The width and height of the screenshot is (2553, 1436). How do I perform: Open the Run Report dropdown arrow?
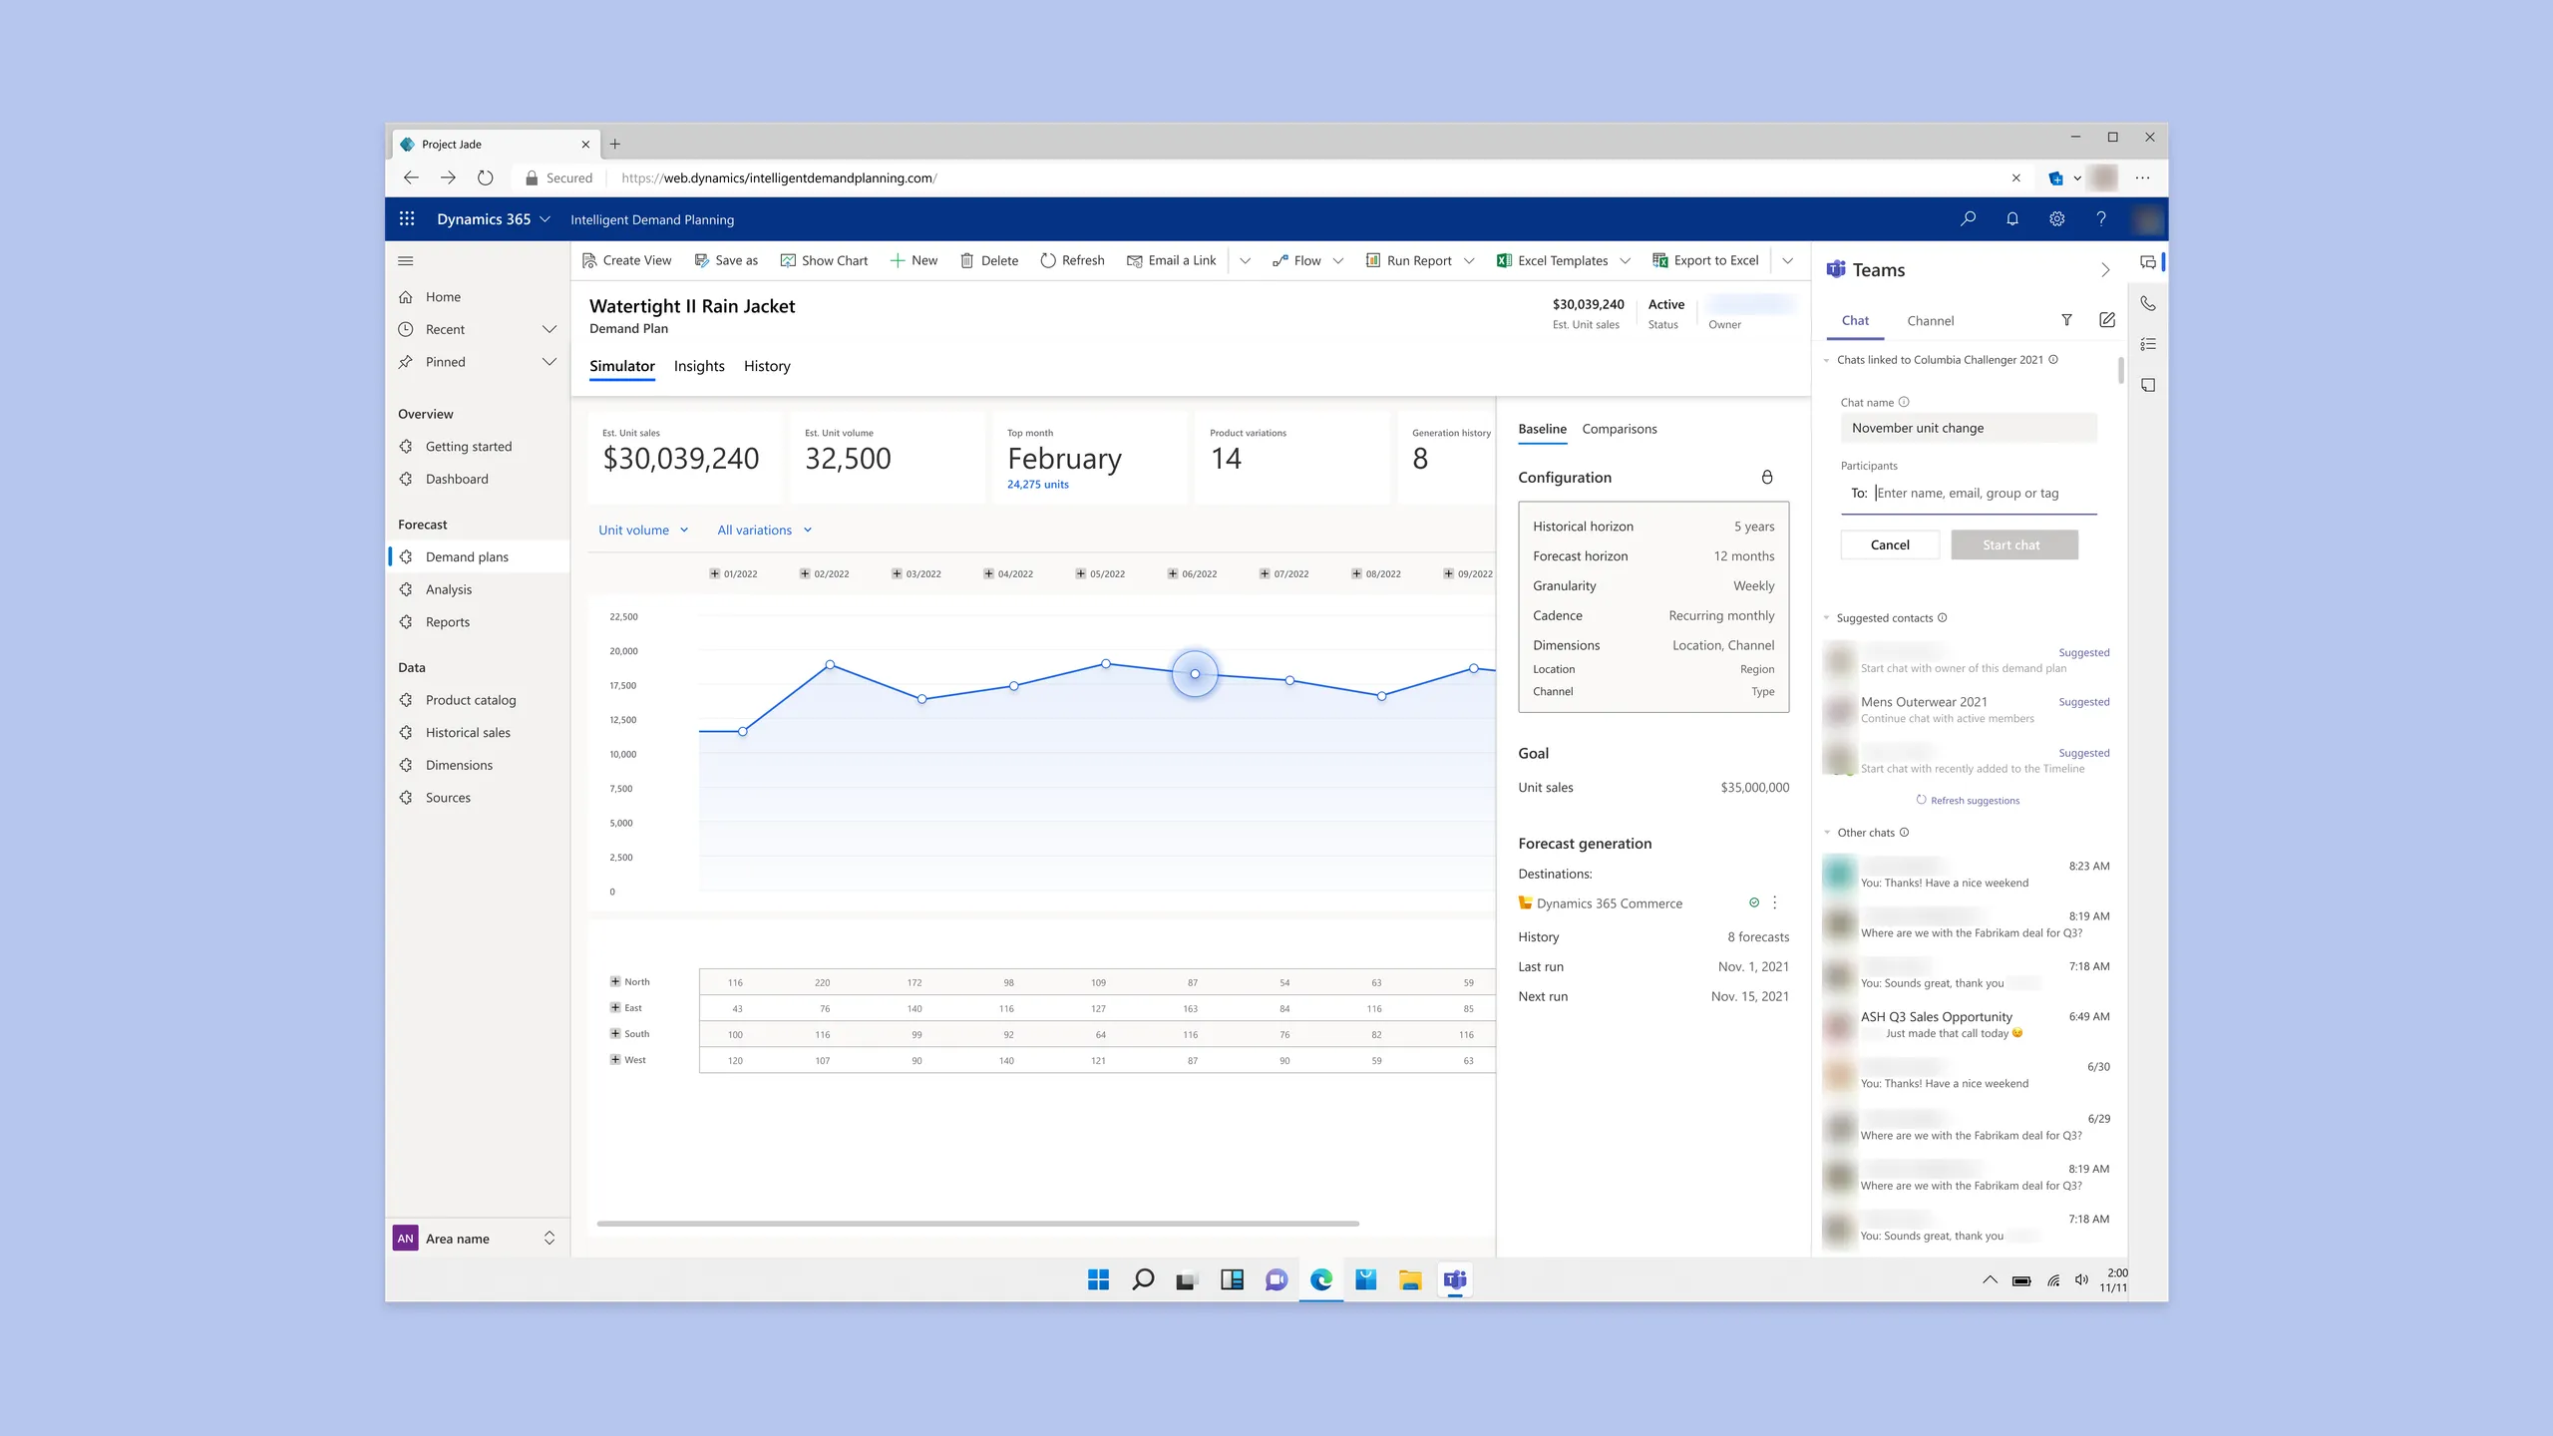pyautogui.click(x=1469, y=260)
